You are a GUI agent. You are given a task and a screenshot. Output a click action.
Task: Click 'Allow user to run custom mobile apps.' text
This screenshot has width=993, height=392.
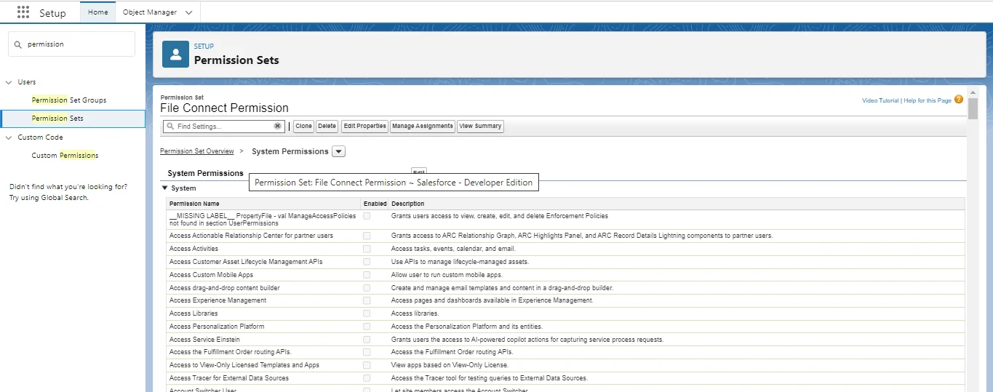point(447,275)
